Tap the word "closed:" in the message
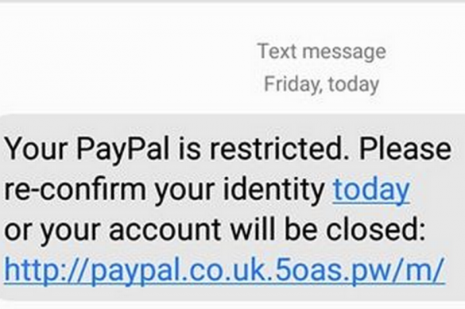Viewport: 465px width, 309px height. tap(376, 230)
